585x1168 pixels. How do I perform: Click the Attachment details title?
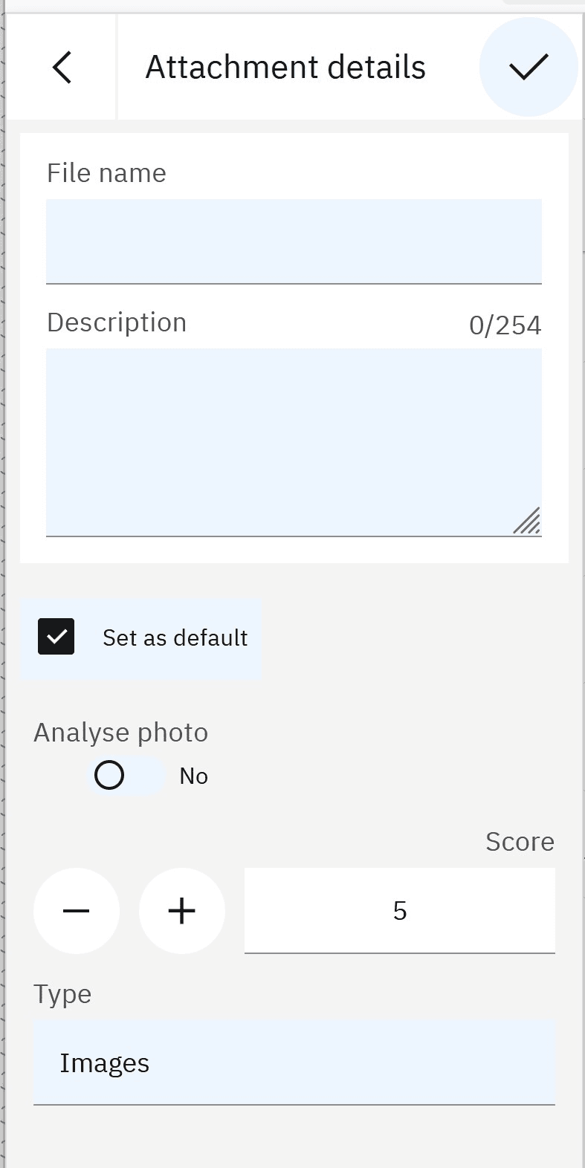(x=285, y=66)
